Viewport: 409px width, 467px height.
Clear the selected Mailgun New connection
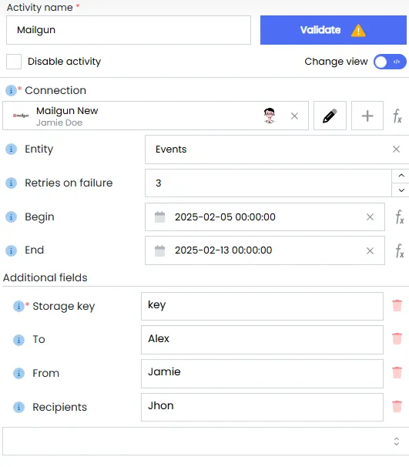[294, 116]
